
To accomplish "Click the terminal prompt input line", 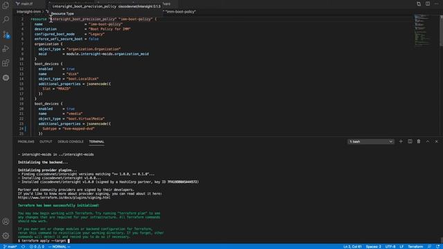I will (44, 241).
